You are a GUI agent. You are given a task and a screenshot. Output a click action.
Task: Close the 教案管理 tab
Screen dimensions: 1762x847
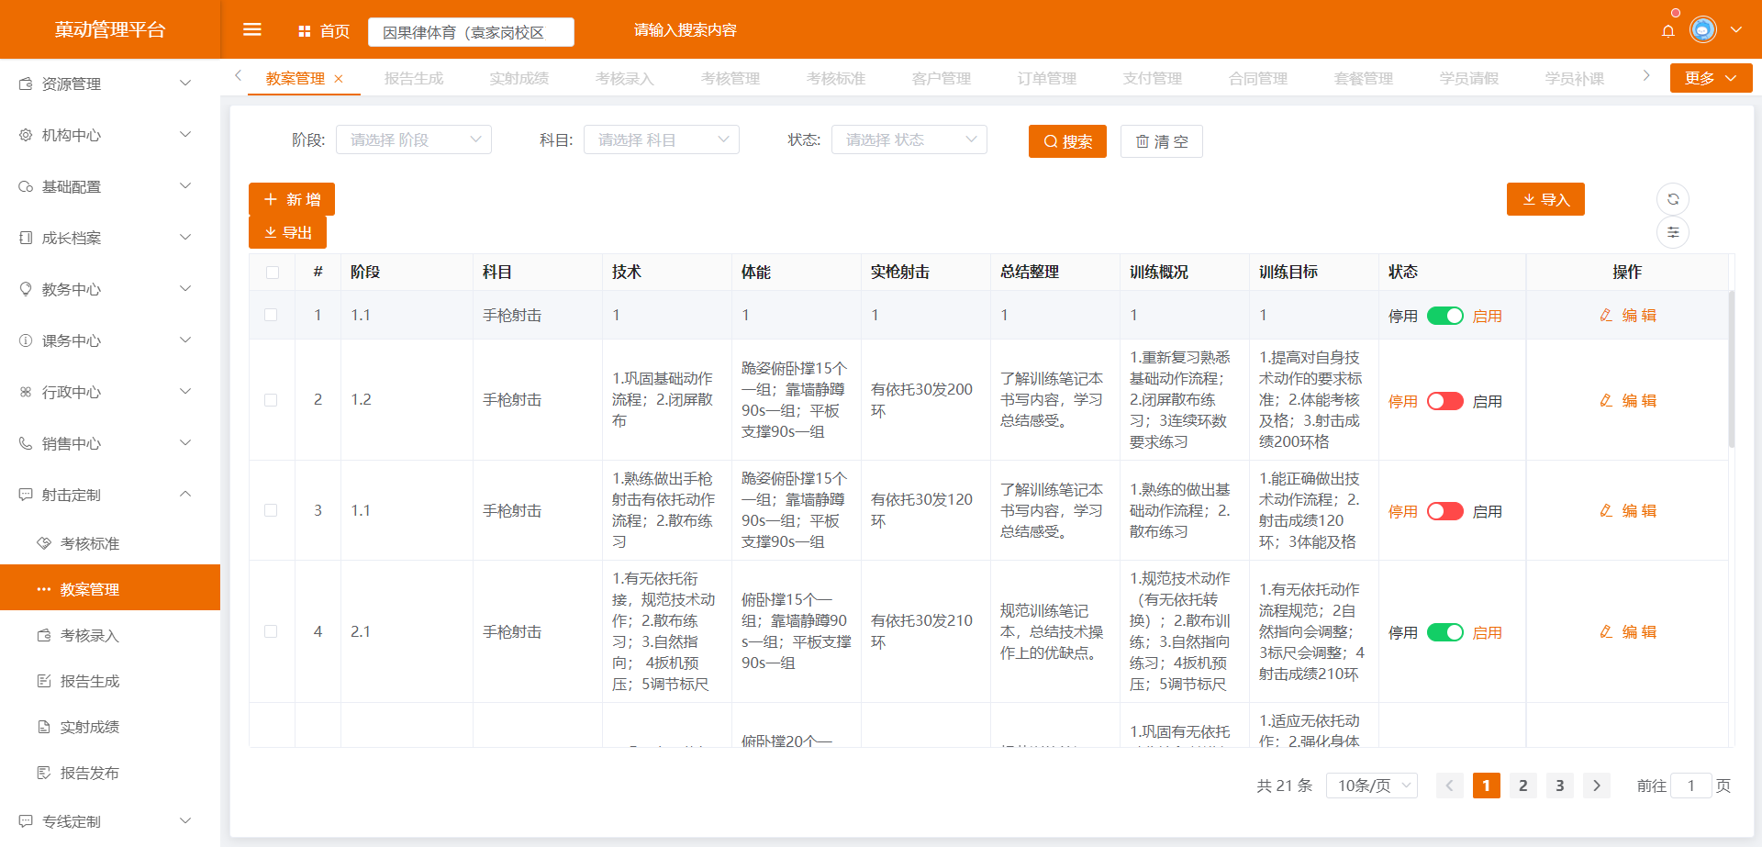point(339,79)
